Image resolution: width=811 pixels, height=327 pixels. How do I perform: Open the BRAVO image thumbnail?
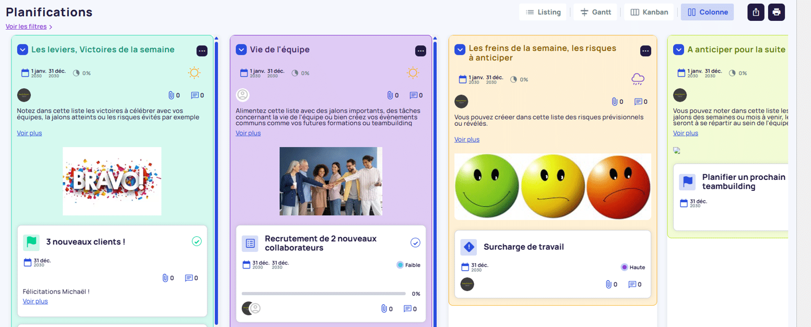pos(112,181)
